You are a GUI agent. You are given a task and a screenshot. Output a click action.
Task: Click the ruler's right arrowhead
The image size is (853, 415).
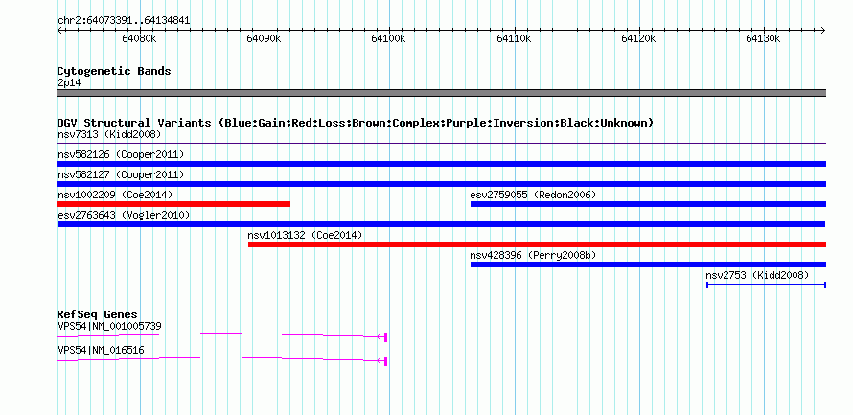click(823, 30)
